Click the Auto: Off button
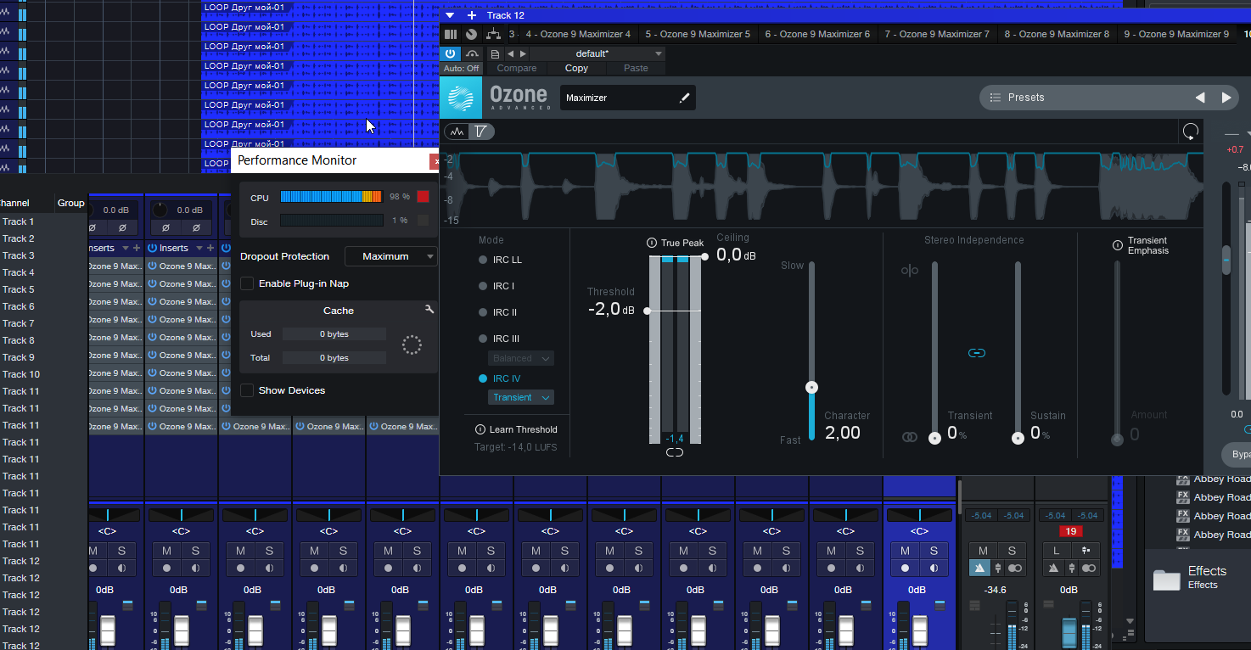 pos(461,68)
